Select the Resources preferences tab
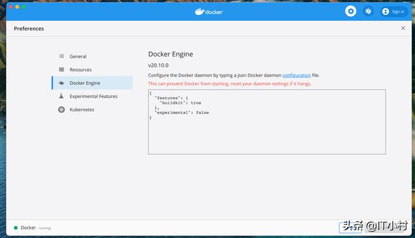The height and width of the screenshot is (238, 415). click(x=92, y=69)
